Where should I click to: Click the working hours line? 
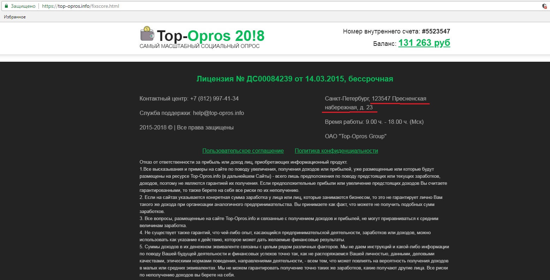click(x=374, y=122)
